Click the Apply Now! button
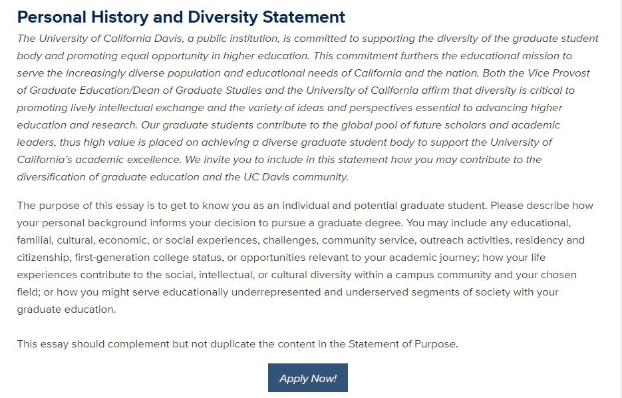The image size is (622, 398). 307,378
